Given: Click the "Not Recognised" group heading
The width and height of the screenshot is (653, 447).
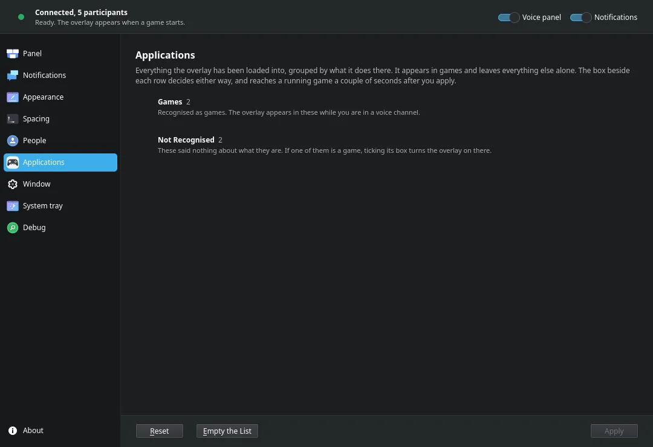Looking at the screenshot, I should click(x=186, y=140).
